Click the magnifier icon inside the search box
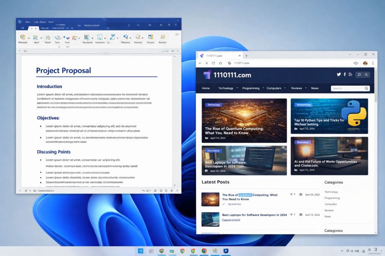385x256 pixels. [x=367, y=88]
